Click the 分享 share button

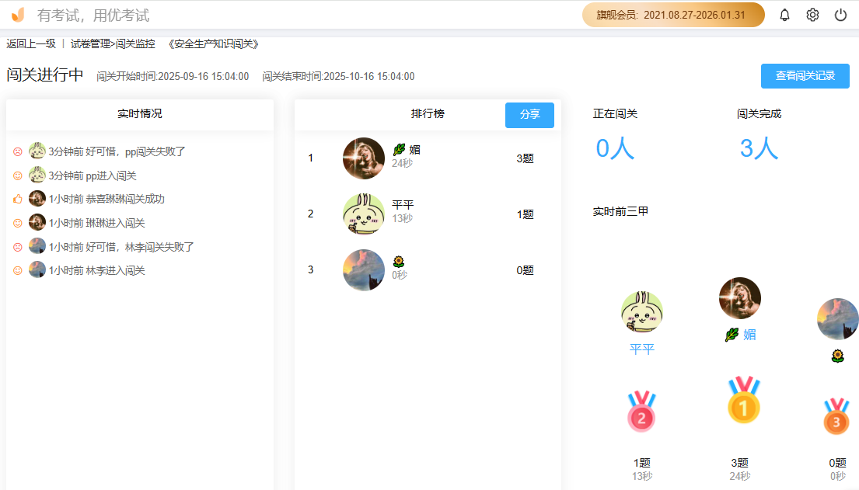[529, 114]
